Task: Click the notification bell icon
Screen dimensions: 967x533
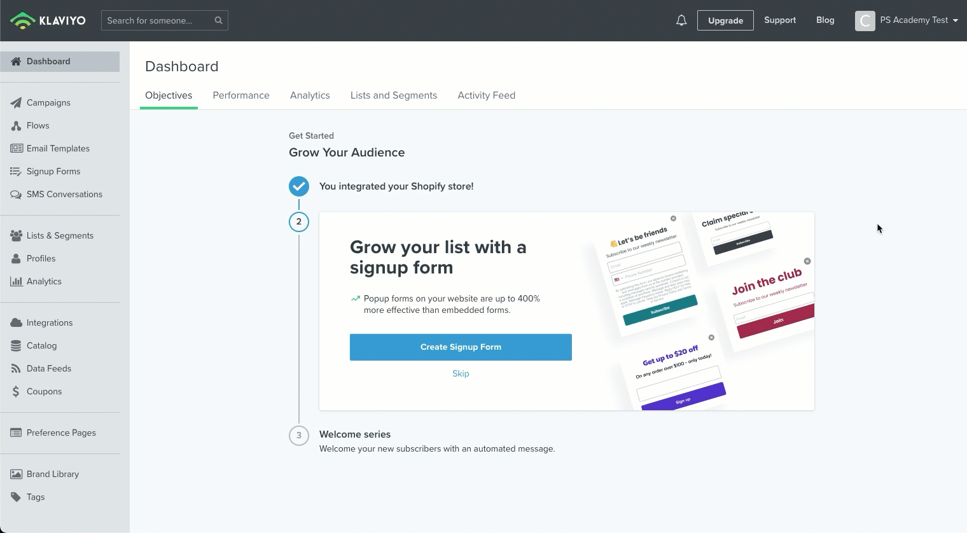Action: point(681,20)
